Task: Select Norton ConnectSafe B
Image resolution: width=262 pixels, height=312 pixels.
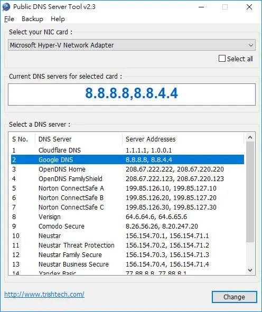Action: point(127,198)
